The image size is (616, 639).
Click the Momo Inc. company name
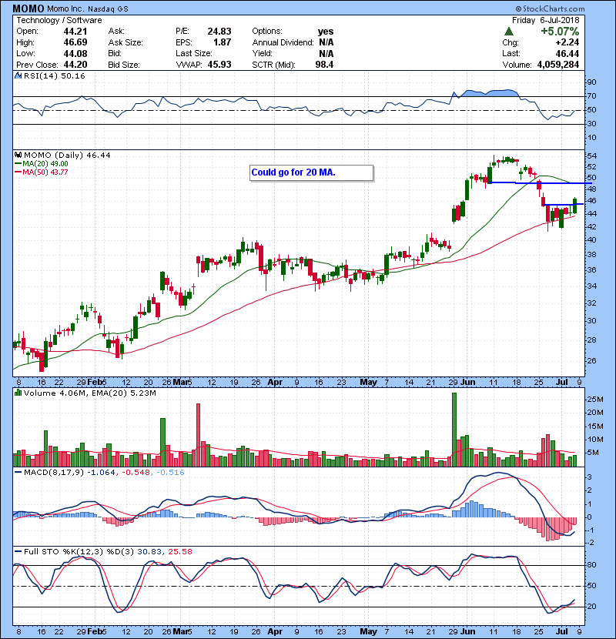click(x=65, y=8)
